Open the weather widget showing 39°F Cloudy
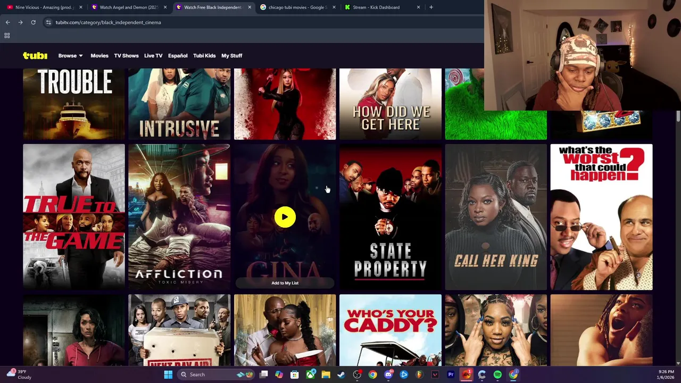Image resolution: width=681 pixels, height=383 pixels. click(19, 374)
